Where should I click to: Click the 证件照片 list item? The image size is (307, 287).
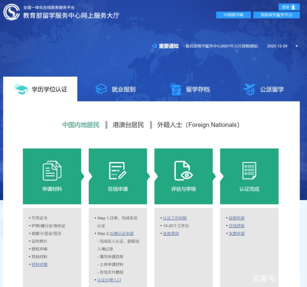39,241
